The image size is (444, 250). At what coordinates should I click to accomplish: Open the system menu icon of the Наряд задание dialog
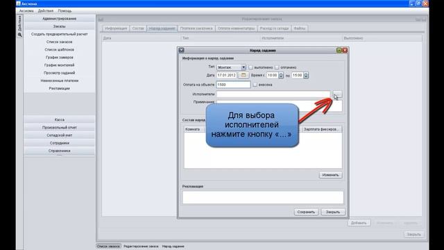pyautogui.click(x=182, y=50)
